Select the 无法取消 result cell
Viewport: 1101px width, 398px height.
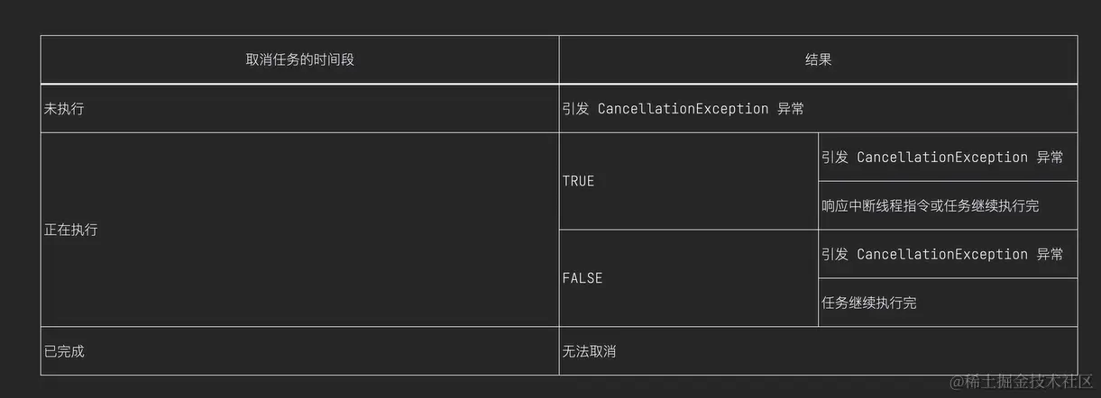click(589, 351)
